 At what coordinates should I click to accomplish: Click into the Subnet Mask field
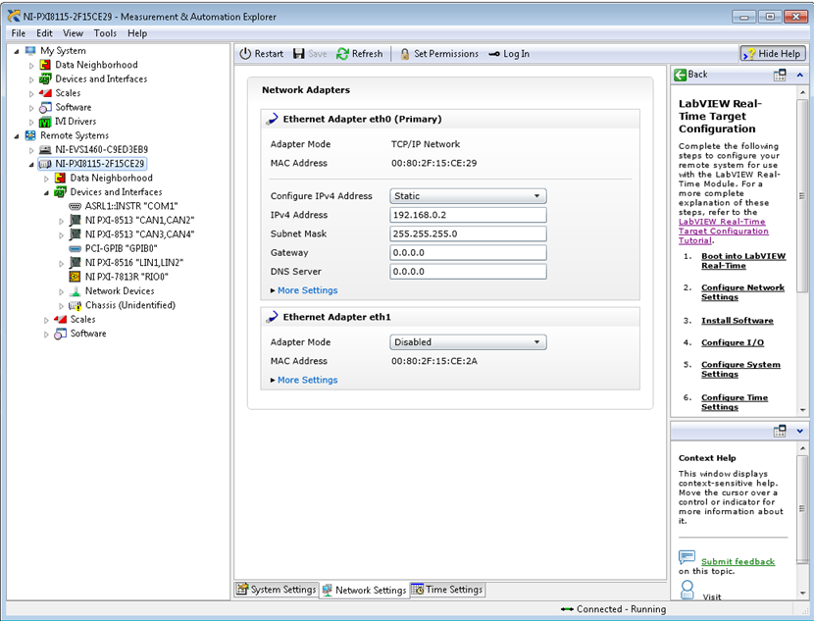point(468,233)
